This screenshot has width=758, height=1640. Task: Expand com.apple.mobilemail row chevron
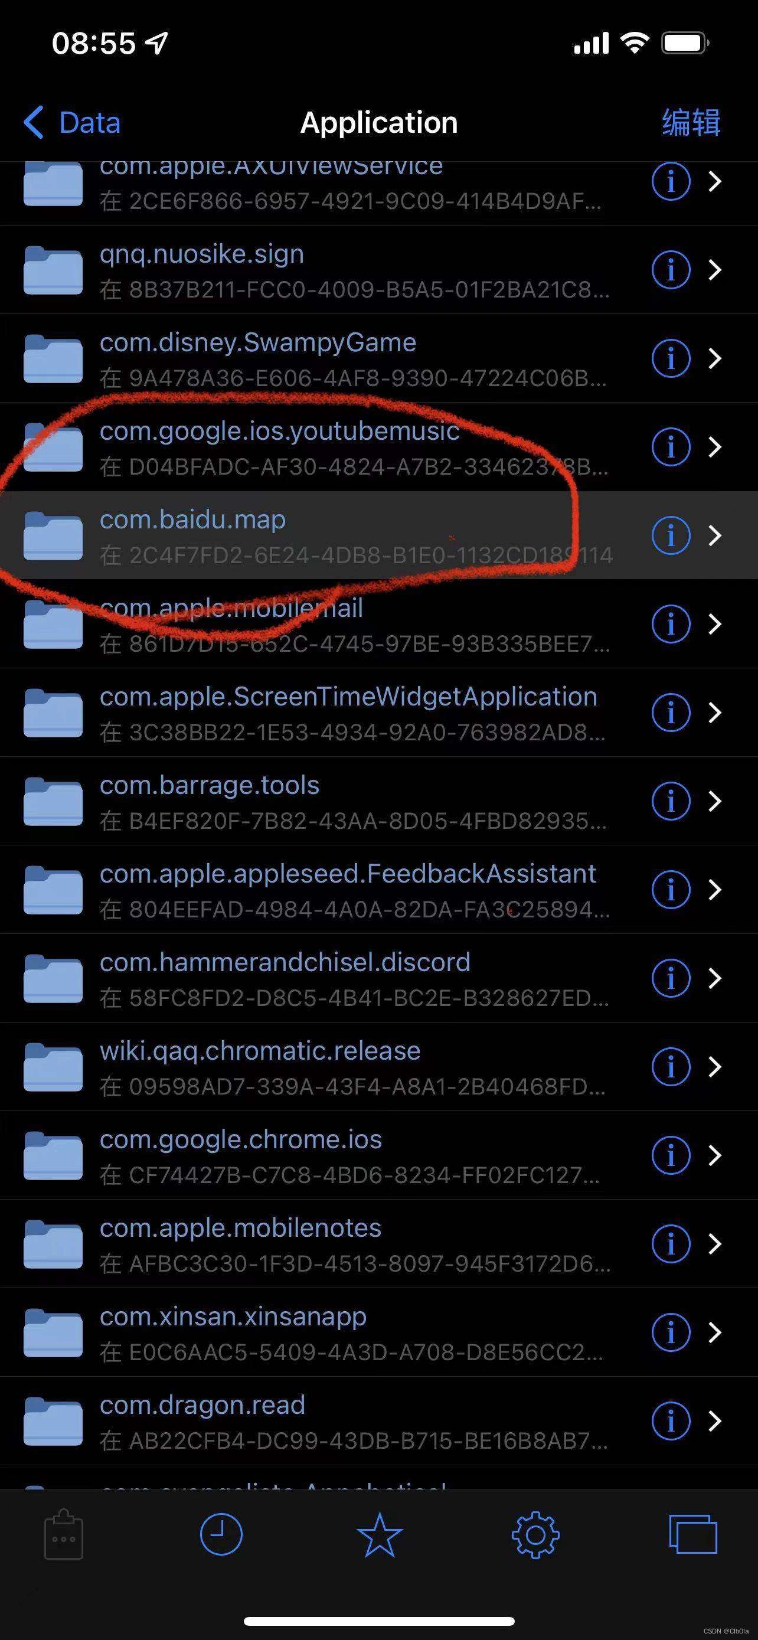715,624
